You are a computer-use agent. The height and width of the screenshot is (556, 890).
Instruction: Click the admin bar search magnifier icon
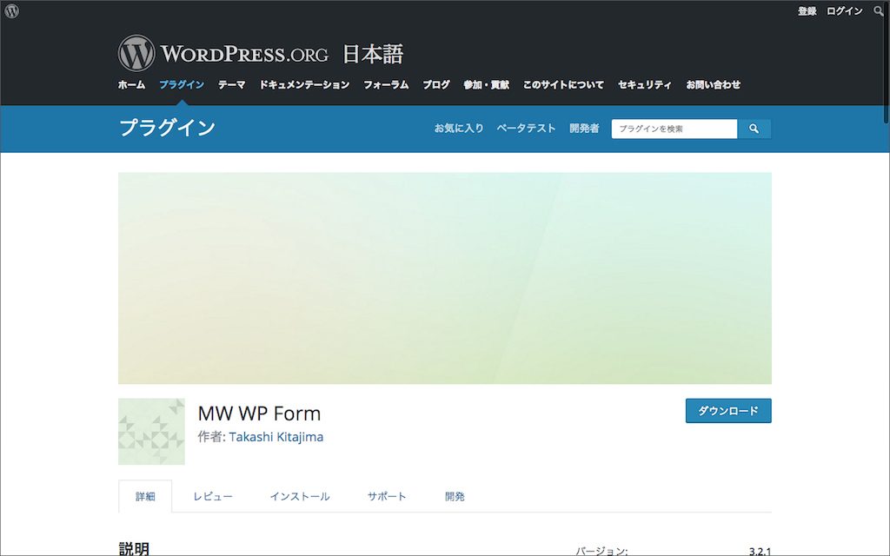point(878,10)
